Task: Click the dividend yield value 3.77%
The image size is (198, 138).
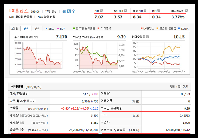Action: [178, 17]
